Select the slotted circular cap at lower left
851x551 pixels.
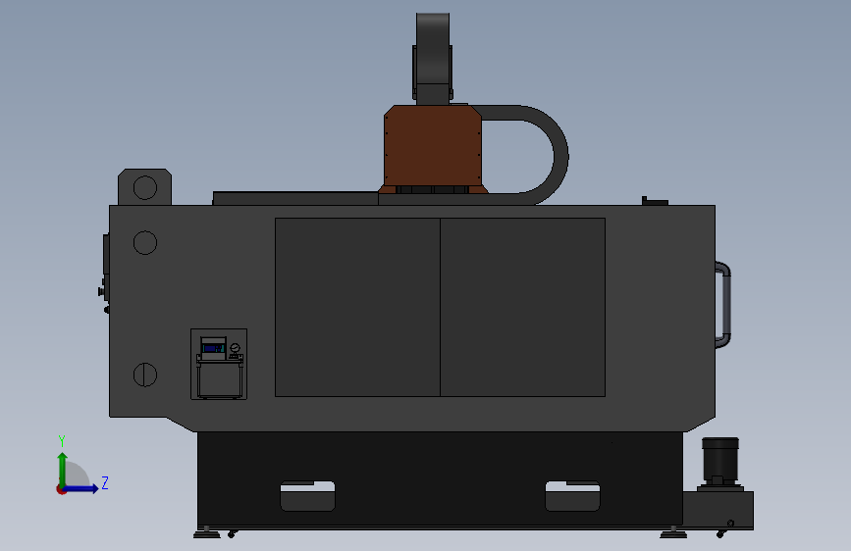point(145,375)
